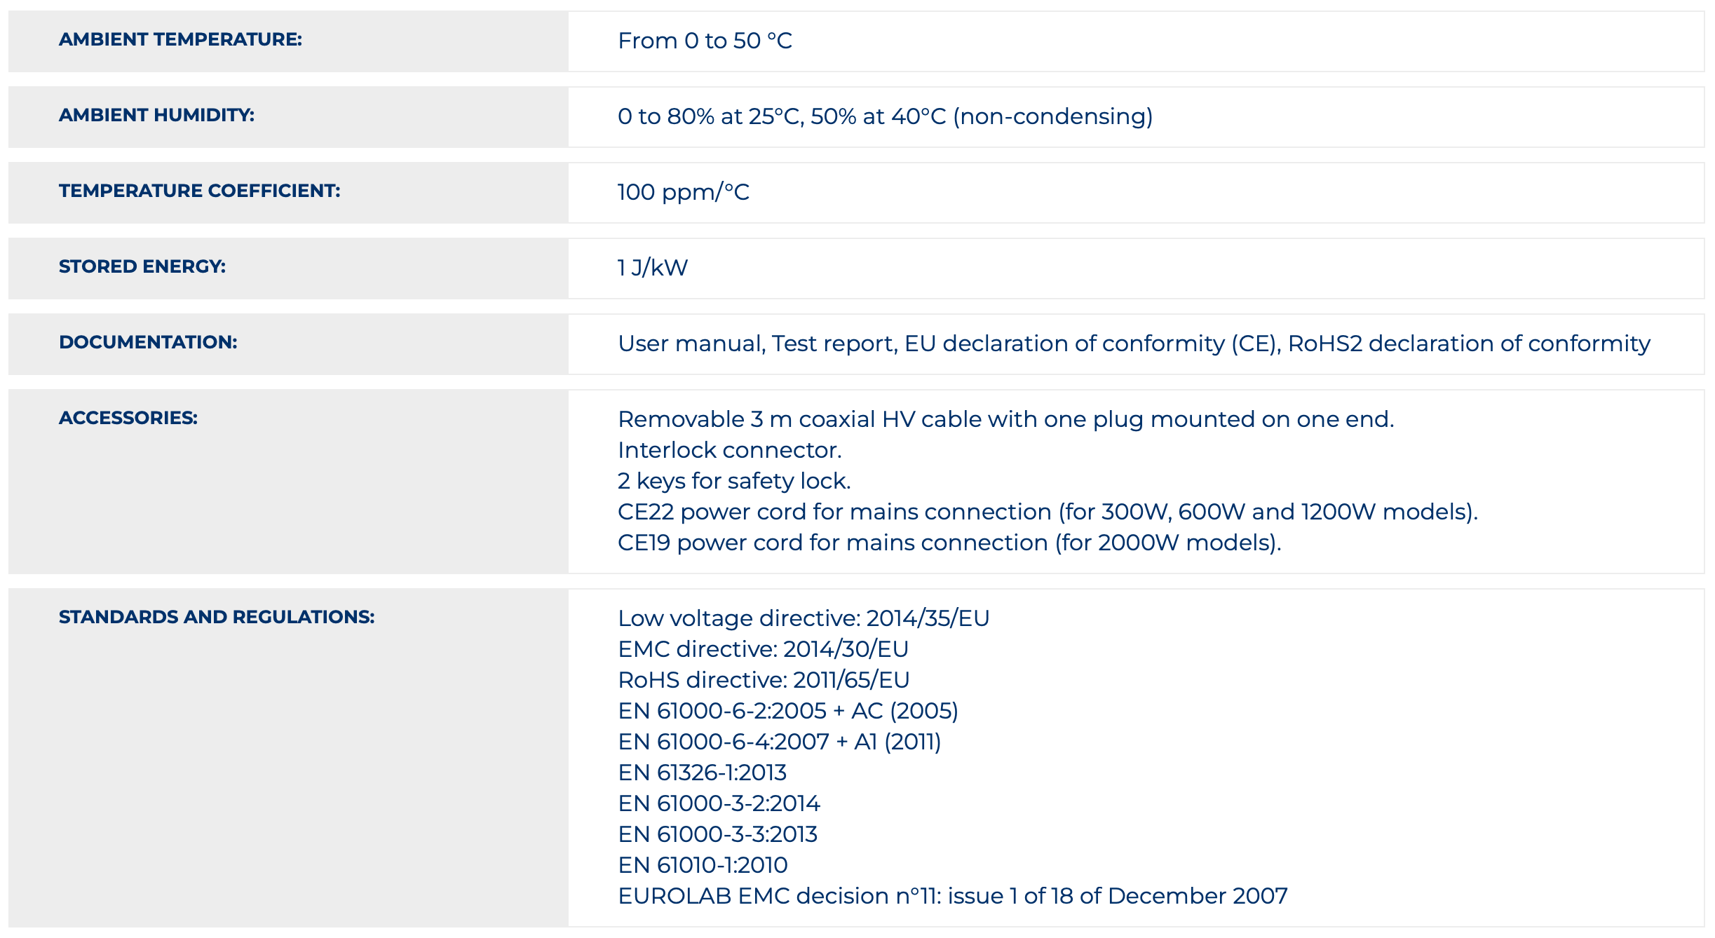This screenshot has width=1715, height=938.
Task: Click the CE22 power cord line
Action: click(x=1048, y=512)
